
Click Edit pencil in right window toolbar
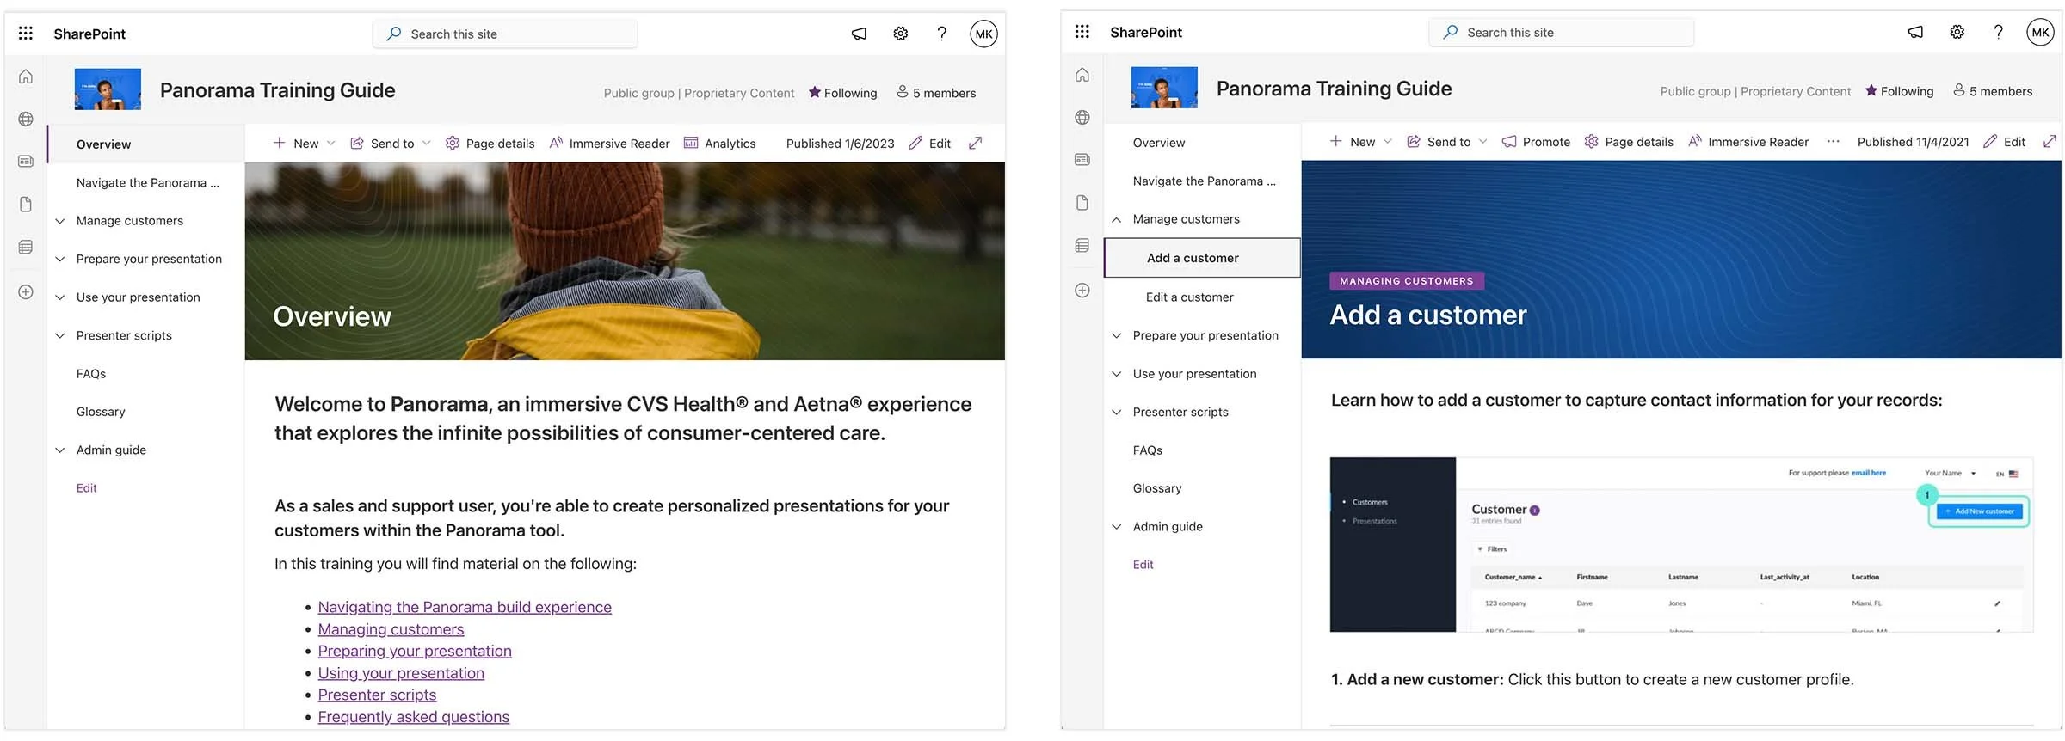click(x=2004, y=141)
